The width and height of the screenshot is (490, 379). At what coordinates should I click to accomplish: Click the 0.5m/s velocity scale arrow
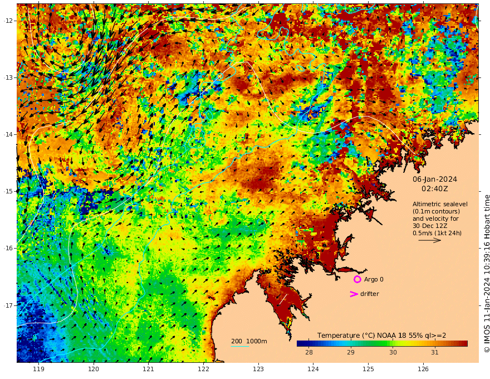point(430,240)
